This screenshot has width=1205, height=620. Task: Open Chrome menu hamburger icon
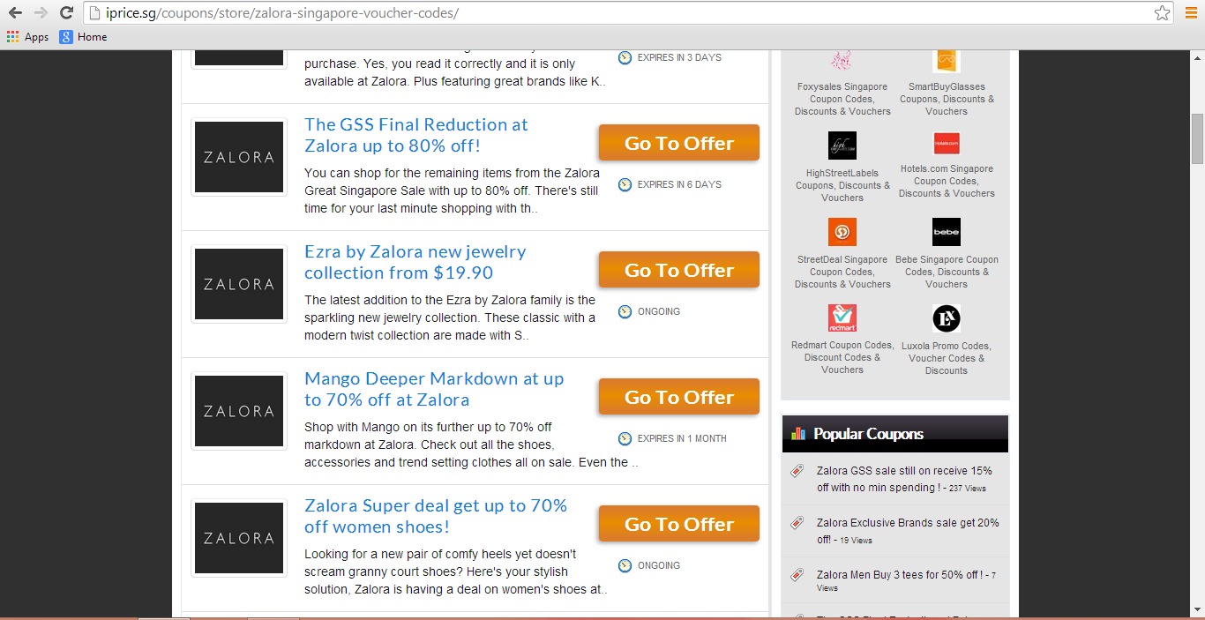(x=1191, y=12)
